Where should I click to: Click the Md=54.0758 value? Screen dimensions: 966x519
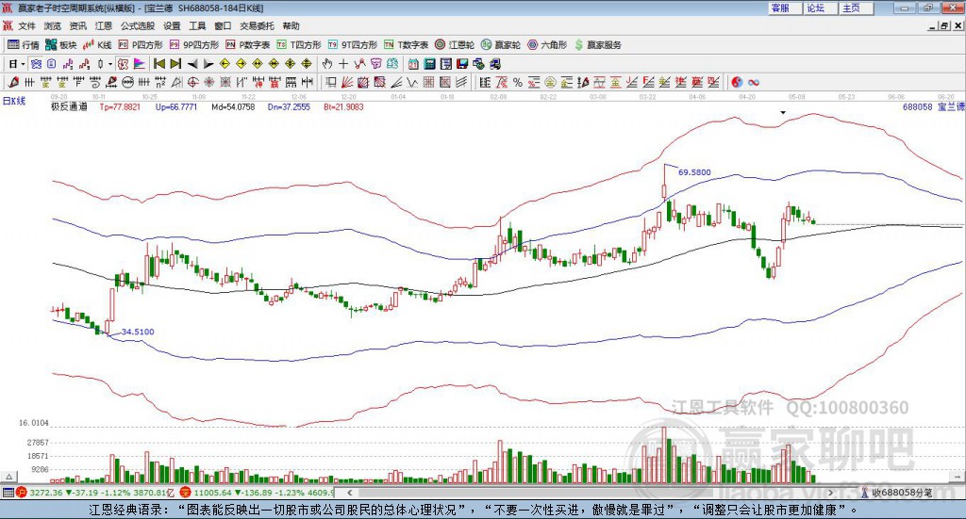(233, 106)
